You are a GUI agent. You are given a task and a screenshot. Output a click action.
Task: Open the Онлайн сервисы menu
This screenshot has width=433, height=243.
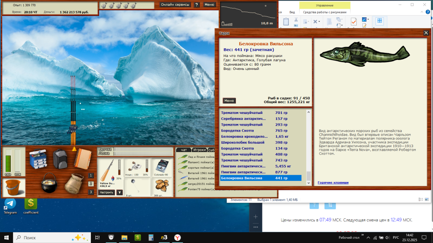click(175, 4)
